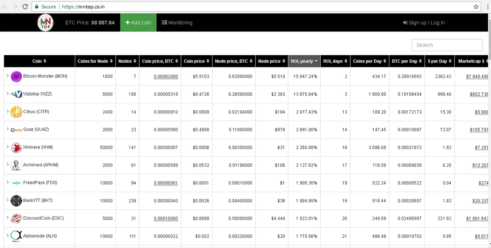Image resolution: width=491 pixels, height=248 pixels.
Task: Expand the Quaz row details
Action: (x=7, y=129)
